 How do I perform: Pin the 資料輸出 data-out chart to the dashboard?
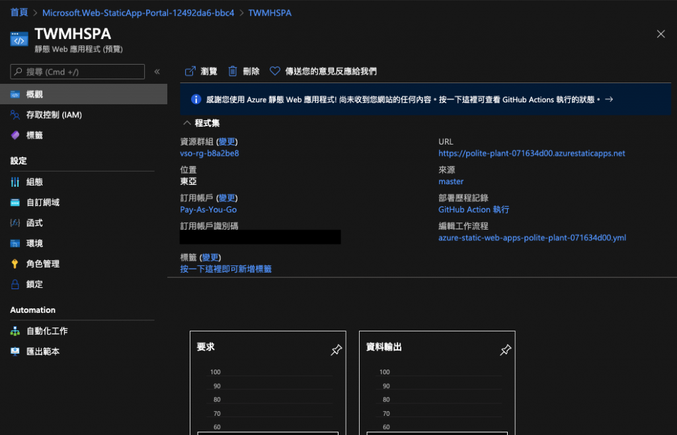click(x=505, y=350)
